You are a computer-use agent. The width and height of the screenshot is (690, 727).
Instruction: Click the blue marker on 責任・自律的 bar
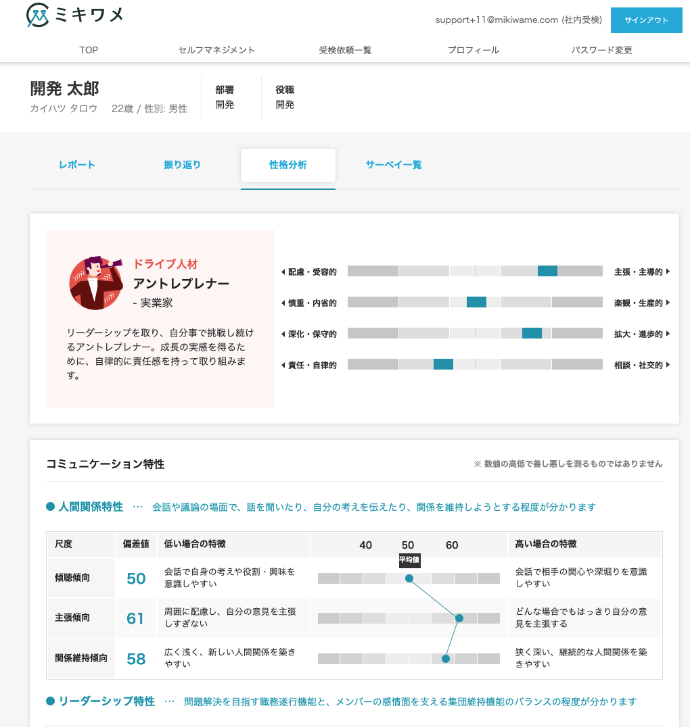coord(443,364)
